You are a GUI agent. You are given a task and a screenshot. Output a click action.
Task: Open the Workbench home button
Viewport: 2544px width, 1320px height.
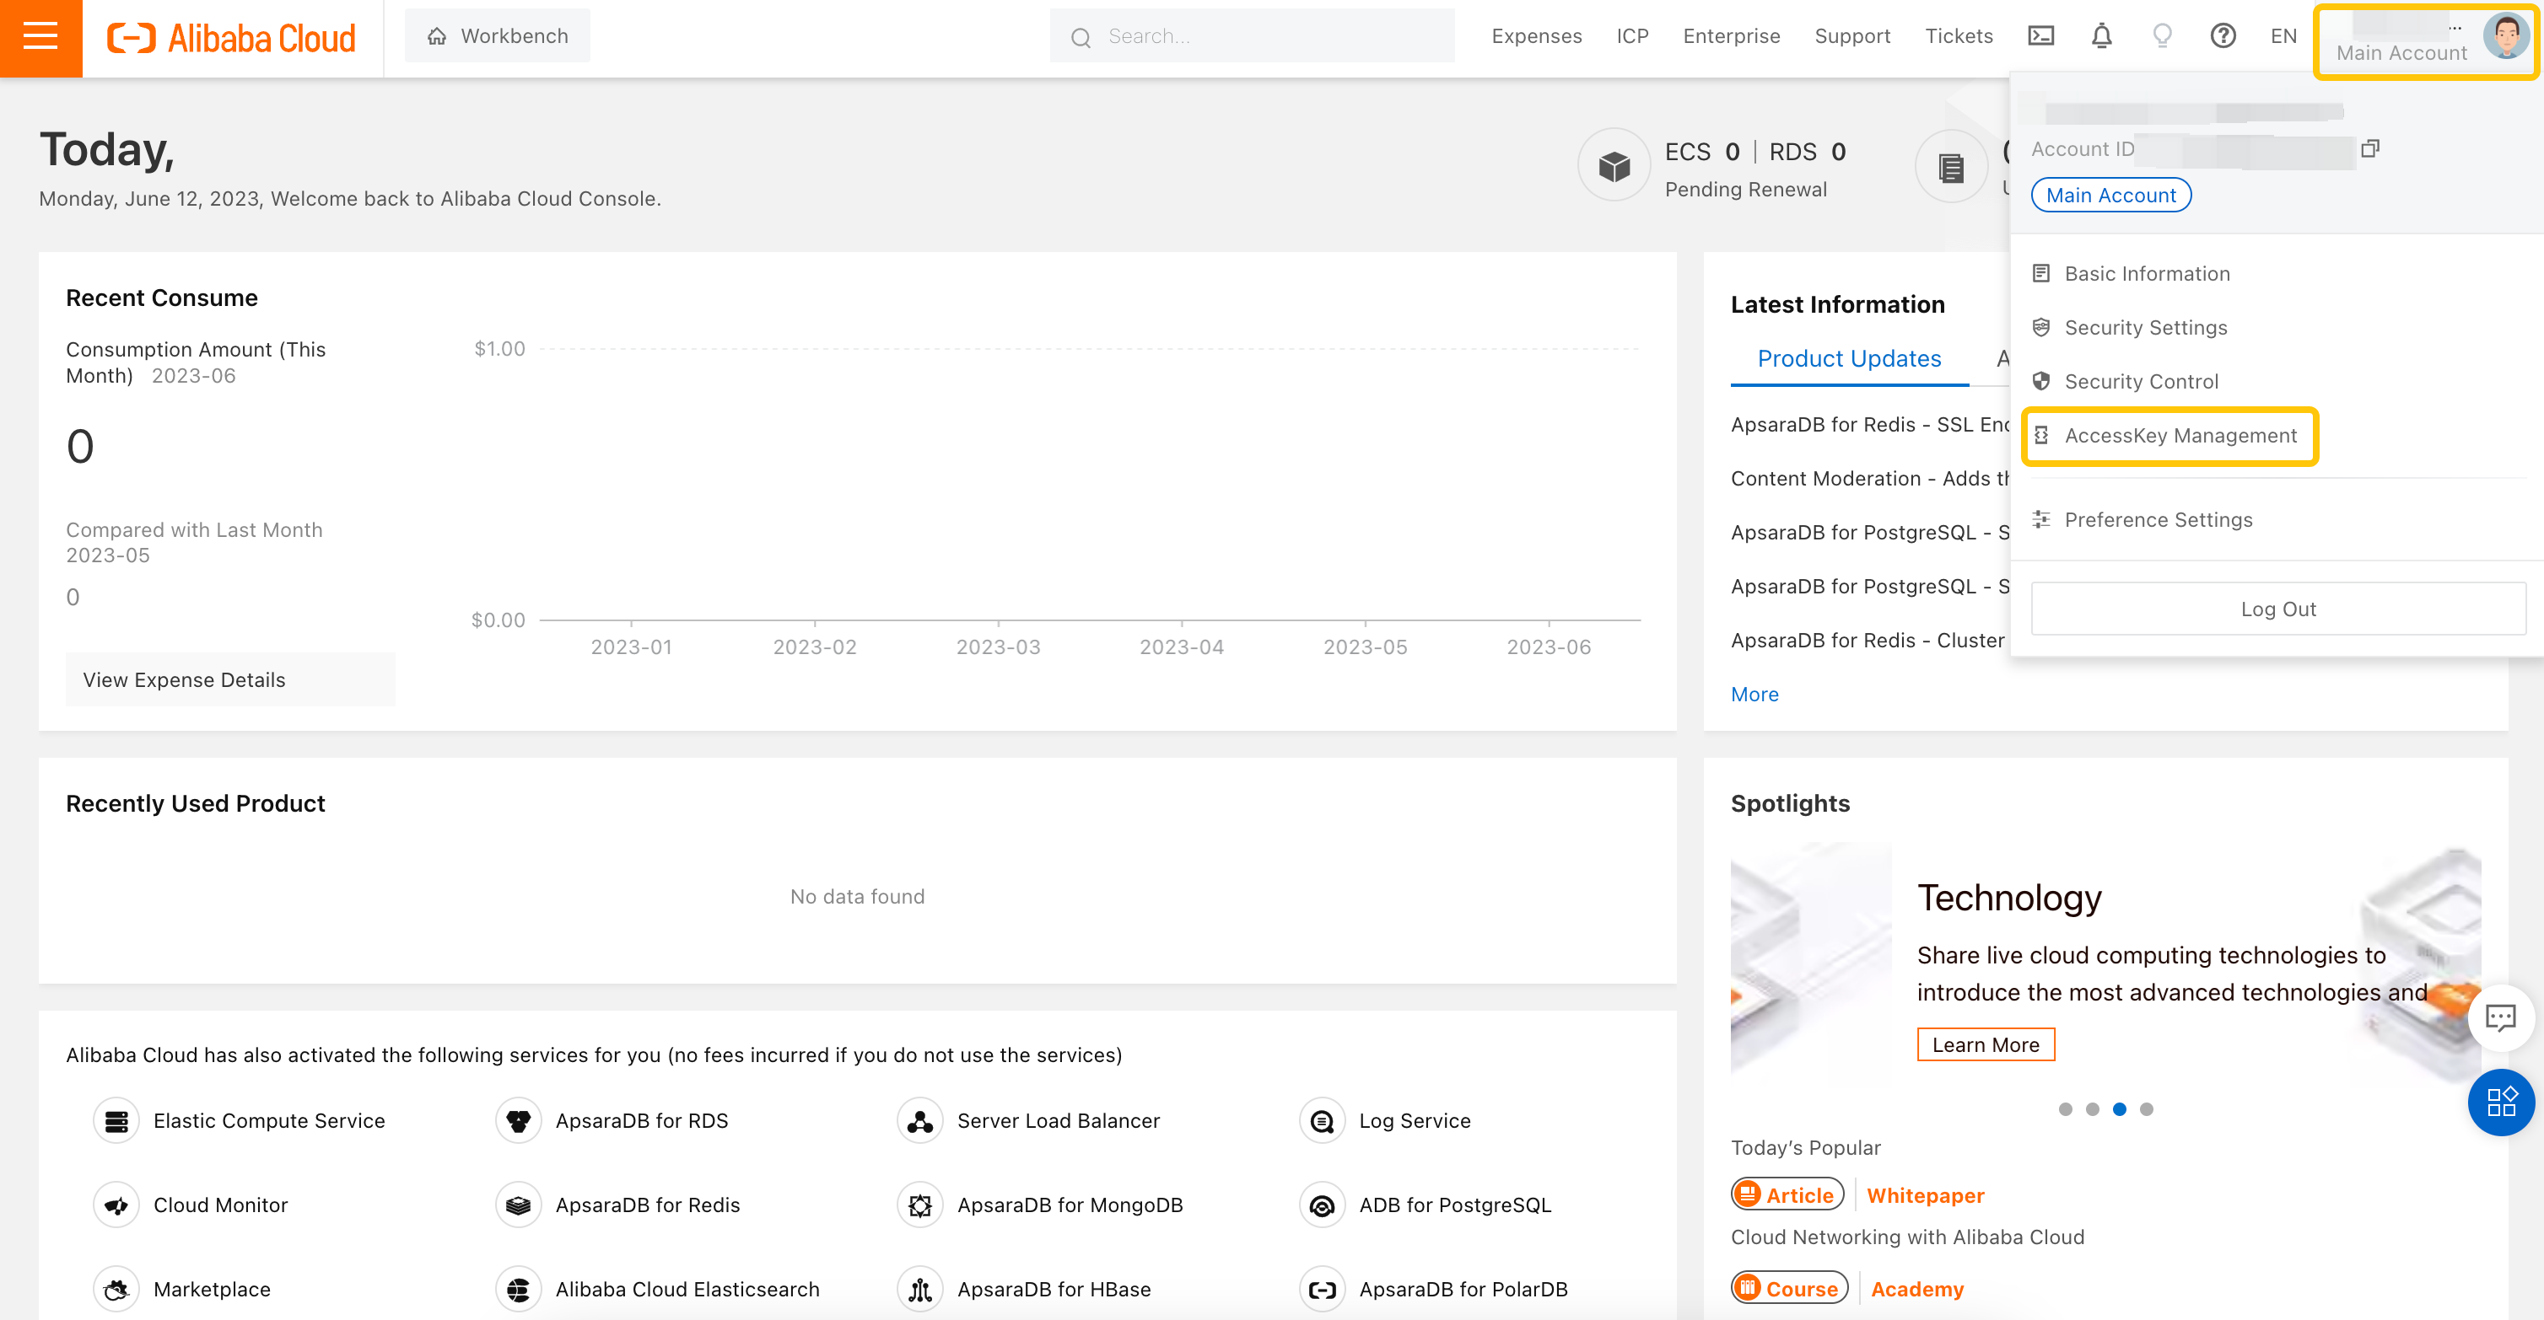tap(498, 36)
